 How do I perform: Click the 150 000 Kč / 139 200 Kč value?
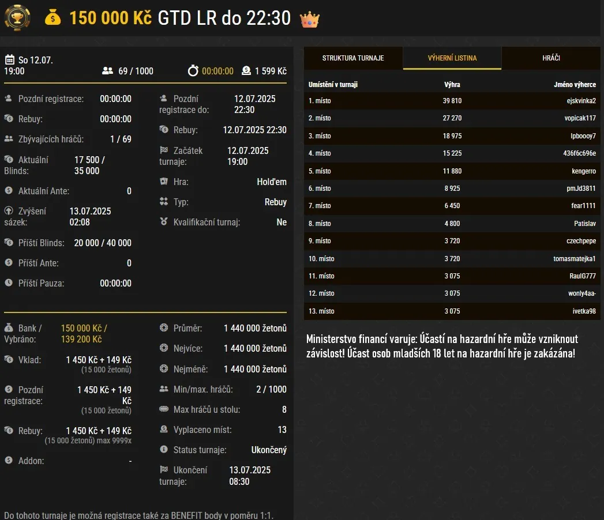[x=84, y=334]
